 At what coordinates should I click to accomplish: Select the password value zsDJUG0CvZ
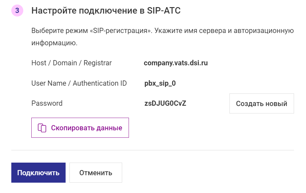click(x=165, y=103)
